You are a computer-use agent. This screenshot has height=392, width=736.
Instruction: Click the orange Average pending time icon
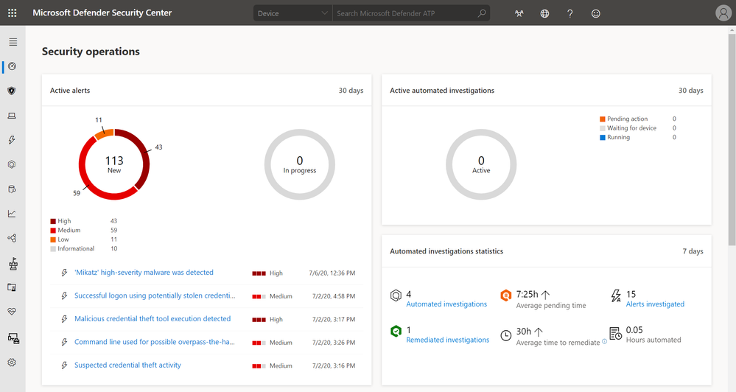point(505,295)
